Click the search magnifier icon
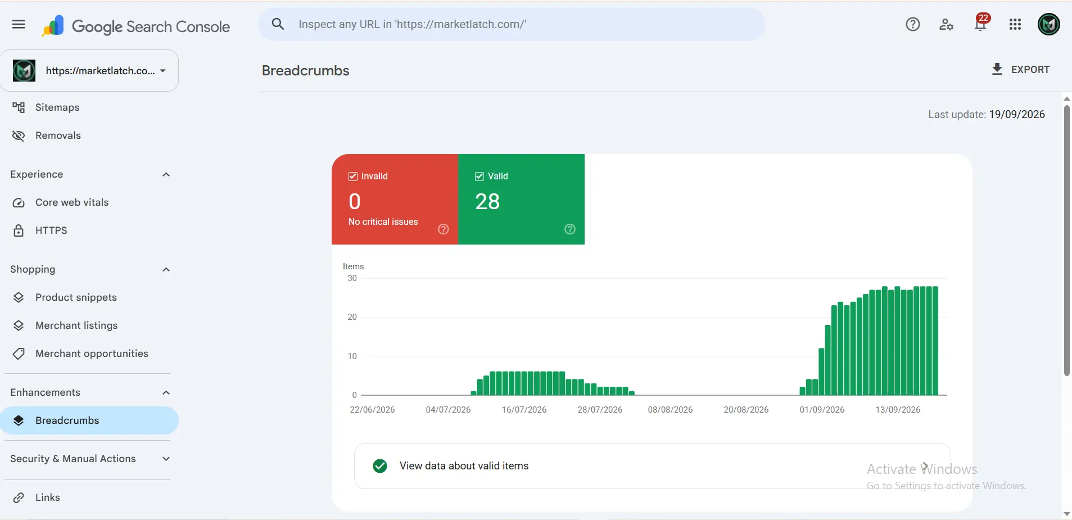Screen dimensions: 1072x520 (278, 24)
